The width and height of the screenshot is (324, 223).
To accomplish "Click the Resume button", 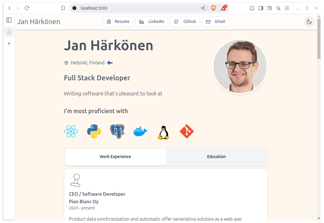I will click(118, 22).
